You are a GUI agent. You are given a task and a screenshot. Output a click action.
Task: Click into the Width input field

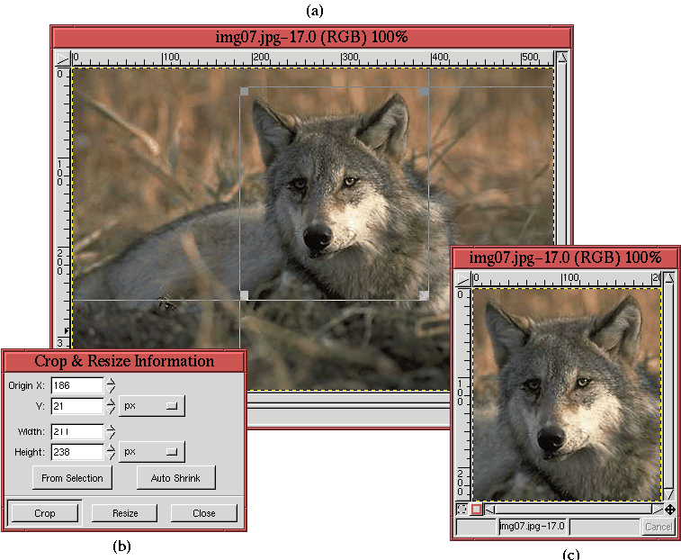click(x=77, y=431)
